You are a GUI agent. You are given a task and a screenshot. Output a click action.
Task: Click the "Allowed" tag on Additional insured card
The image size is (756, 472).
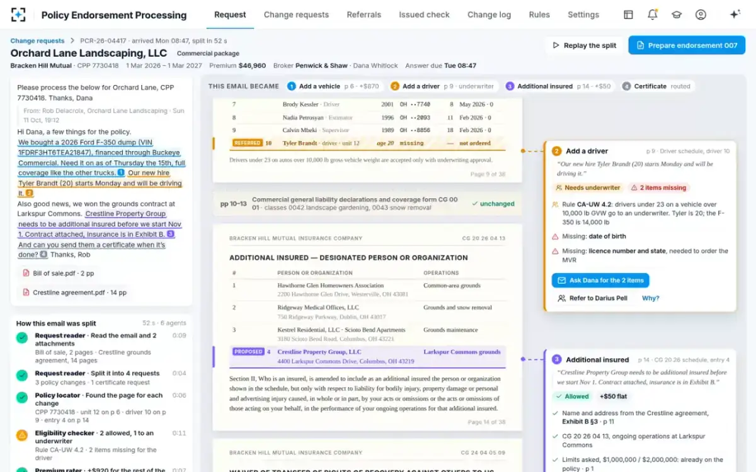(573, 396)
